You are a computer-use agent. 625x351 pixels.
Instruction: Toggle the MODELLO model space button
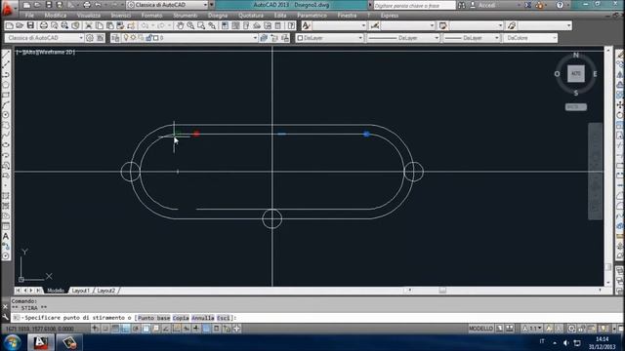pos(480,329)
